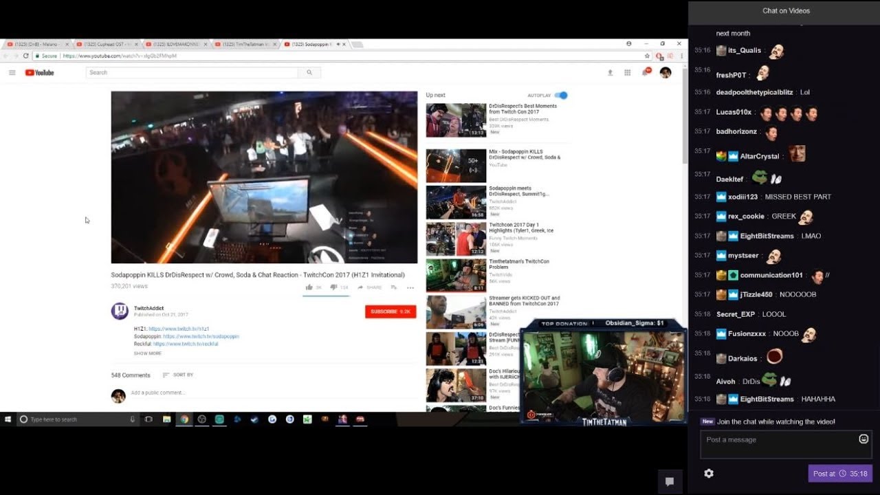Click the YouTube search magnifier button
Viewport: 880px width, 495px height.
point(309,72)
